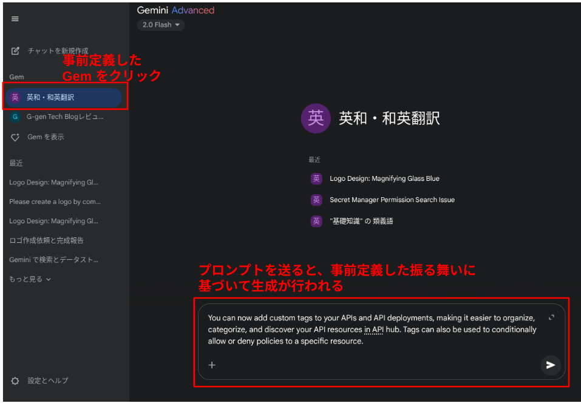Click the 英和・和英翻訳 gem heading

point(389,118)
